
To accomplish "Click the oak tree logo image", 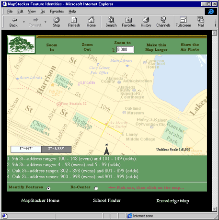I will [x=21, y=44].
